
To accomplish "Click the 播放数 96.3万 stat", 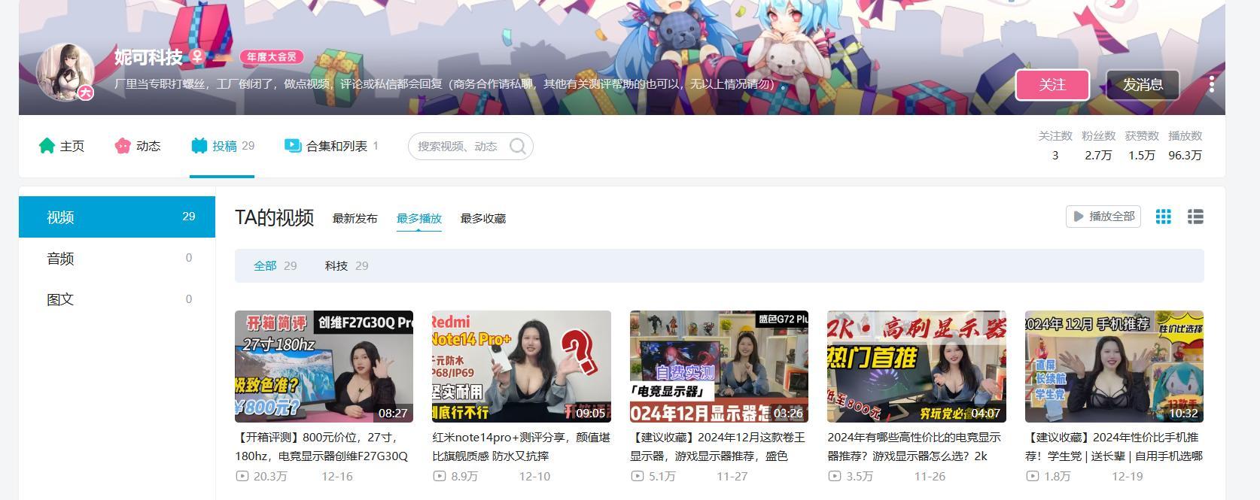I will (x=1185, y=145).
